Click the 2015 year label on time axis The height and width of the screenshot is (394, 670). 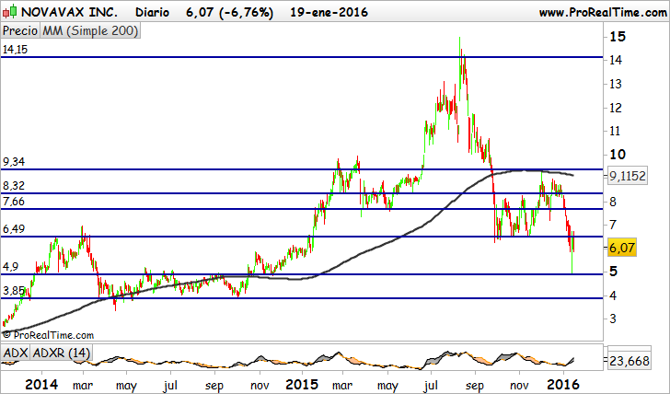pyautogui.click(x=302, y=385)
